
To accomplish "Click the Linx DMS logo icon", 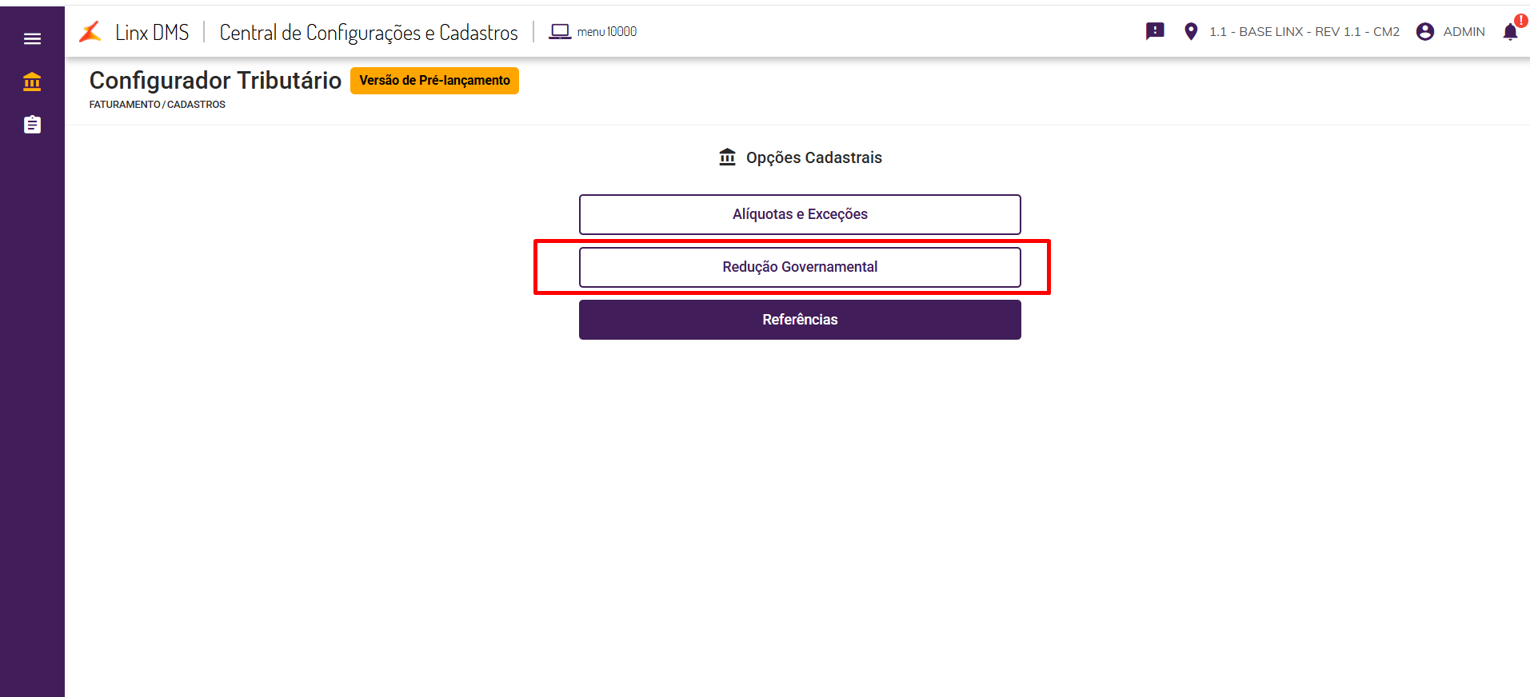I will tap(90, 32).
